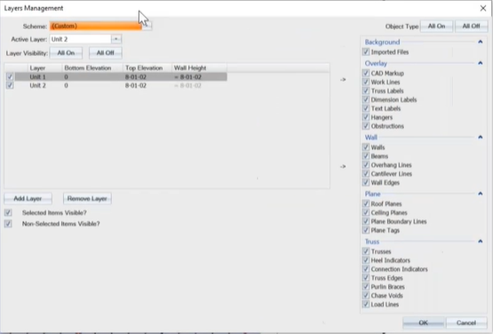Click the Wall Height column header
The height and width of the screenshot is (334, 493).
pos(199,68)
